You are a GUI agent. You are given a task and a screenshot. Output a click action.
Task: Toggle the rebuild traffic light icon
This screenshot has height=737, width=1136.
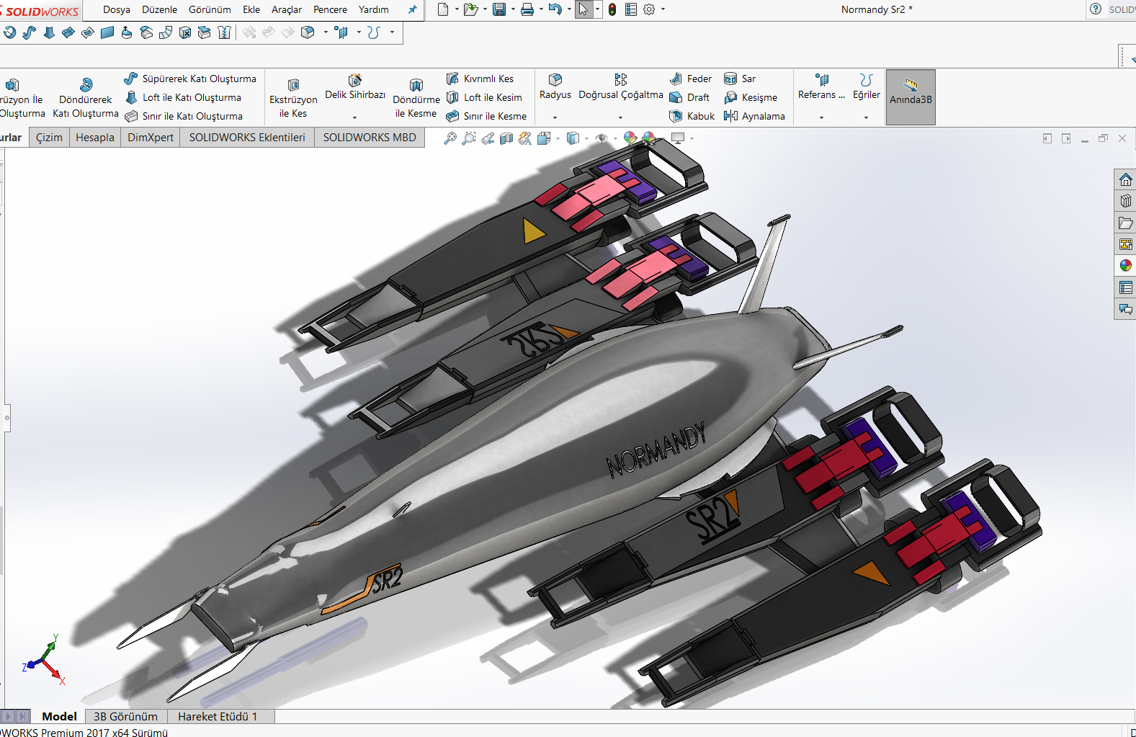coord(612,9)
